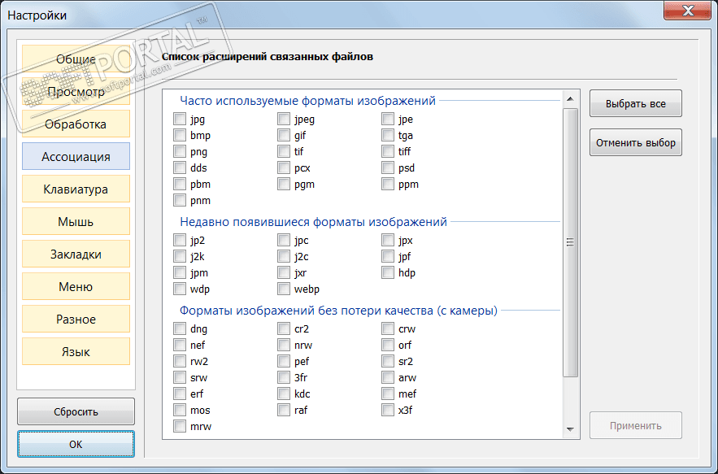The image size is (718, 474).
Task: Click the Применить button
Action: point(636,425)
